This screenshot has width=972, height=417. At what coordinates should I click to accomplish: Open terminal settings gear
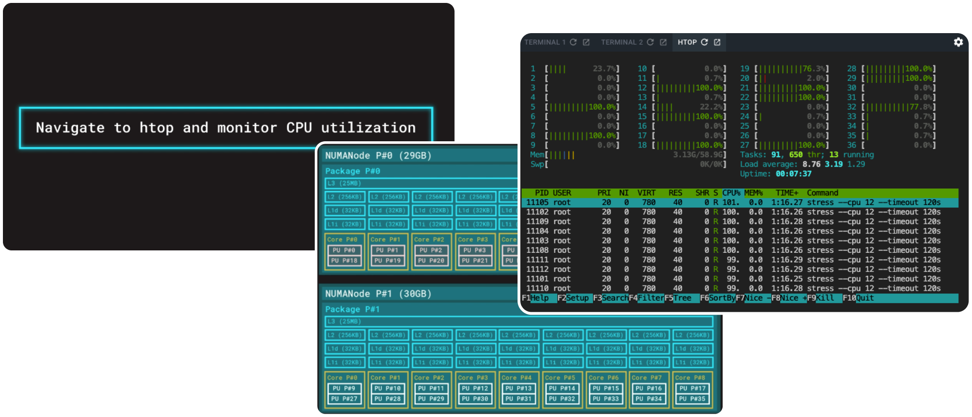point(958,42)
